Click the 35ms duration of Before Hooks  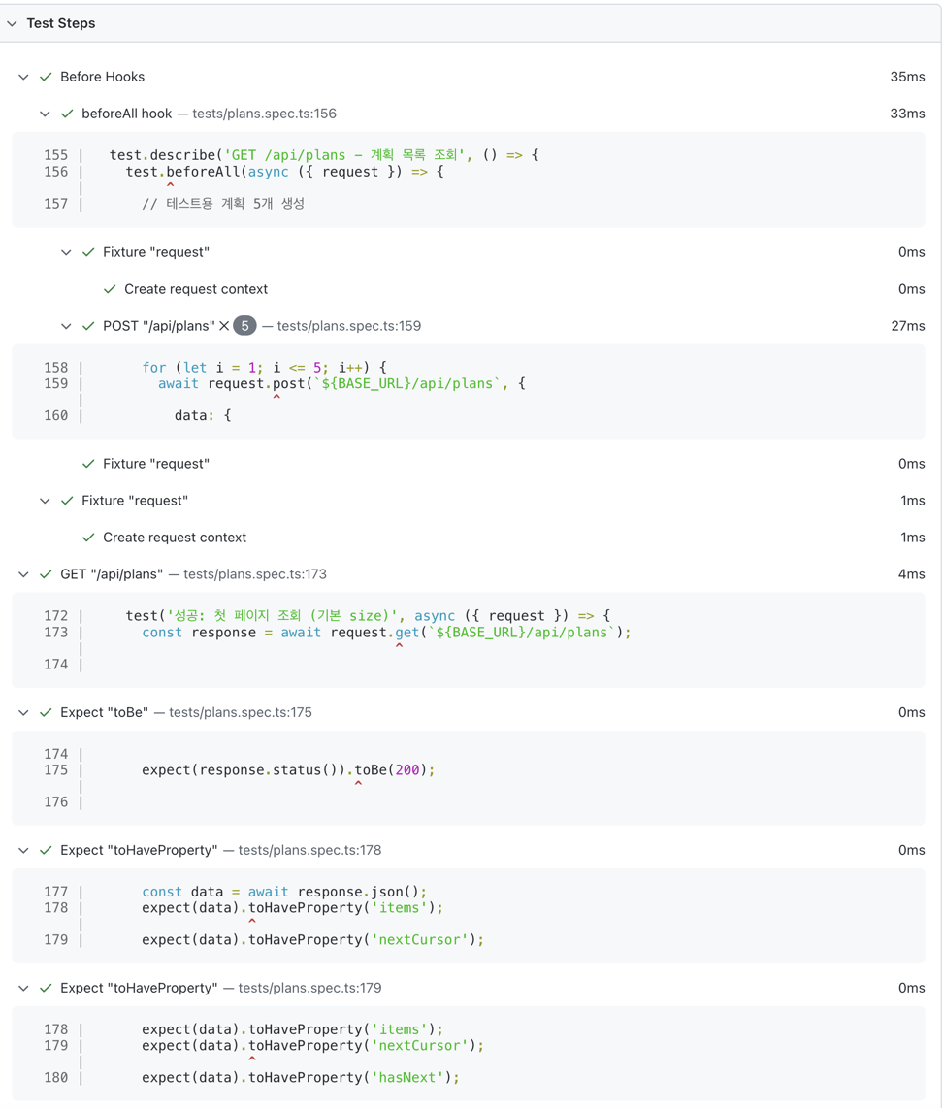pos(907,77)
